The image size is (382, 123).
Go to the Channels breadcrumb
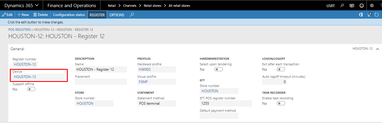(x=129, y=6)
